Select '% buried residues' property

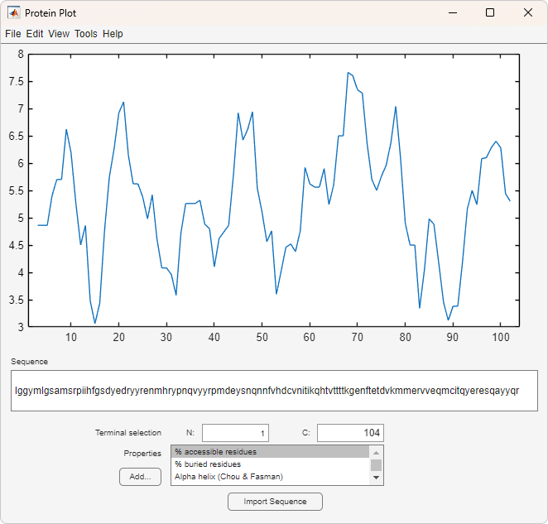click(x=270, y=464)
